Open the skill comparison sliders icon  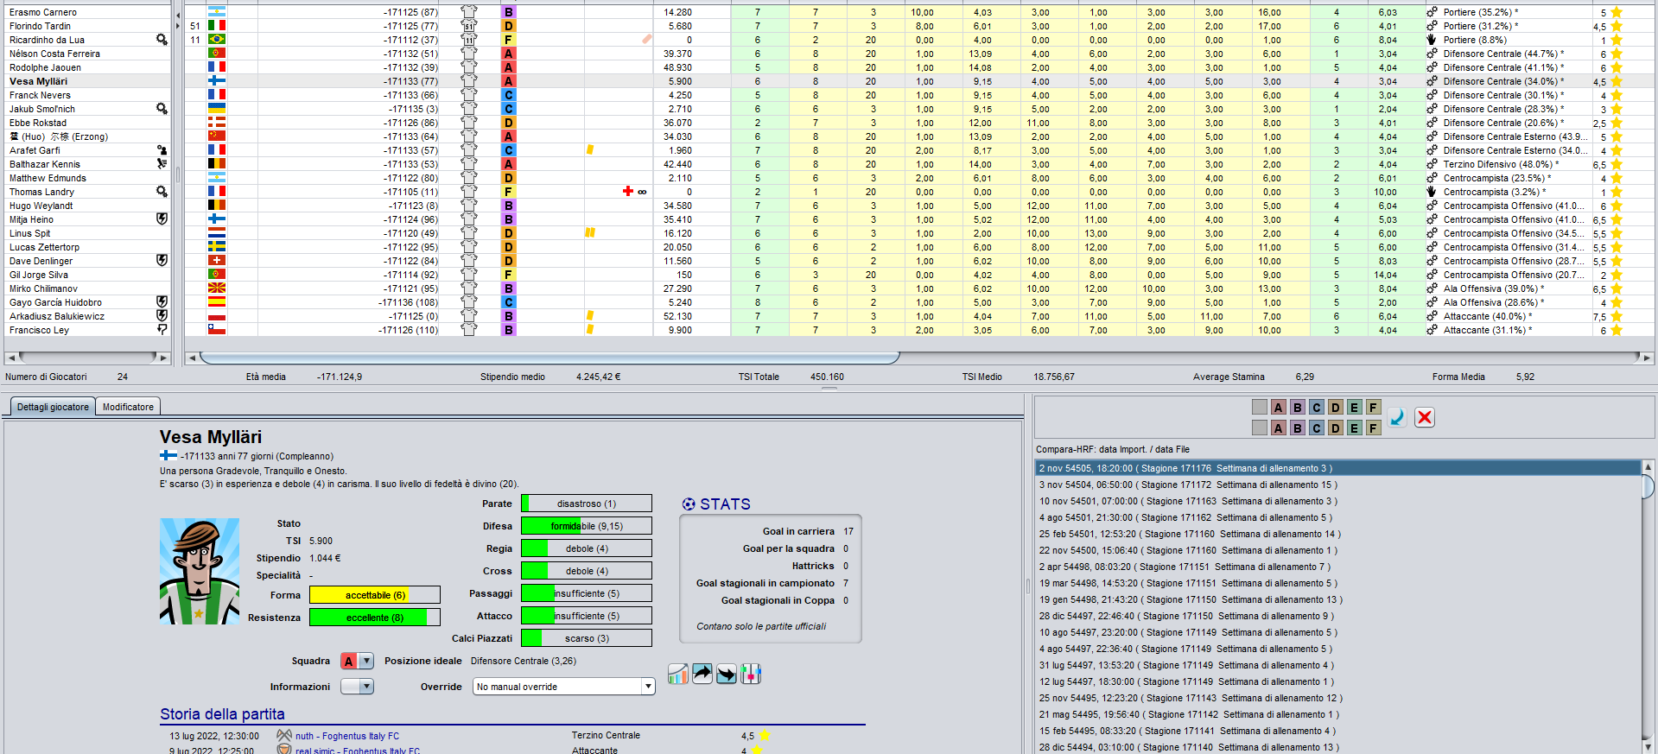[751, 674]
